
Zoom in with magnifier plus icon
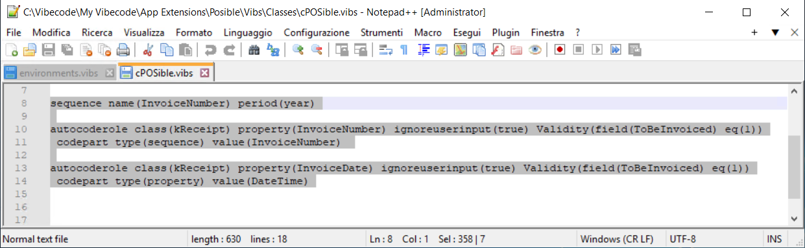[x=298, y=50]
